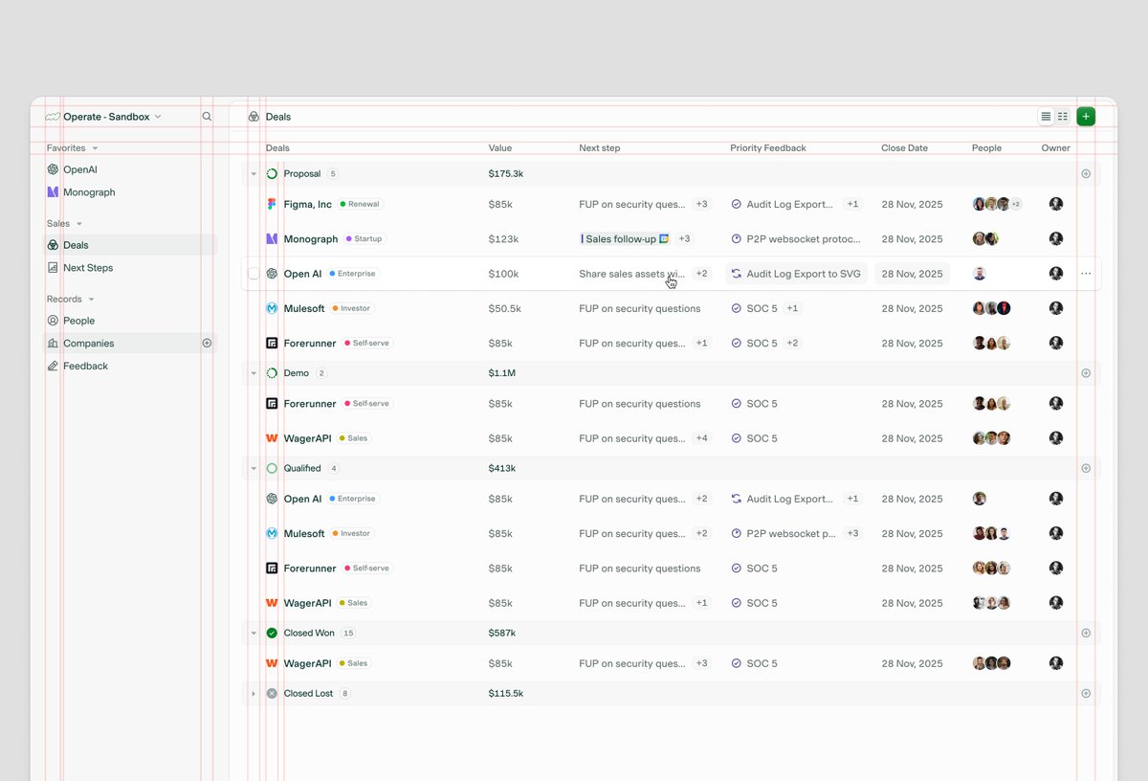Click the Startup tag on the Monograph deal
This screenshot has width=1148, height=781.
364,239
